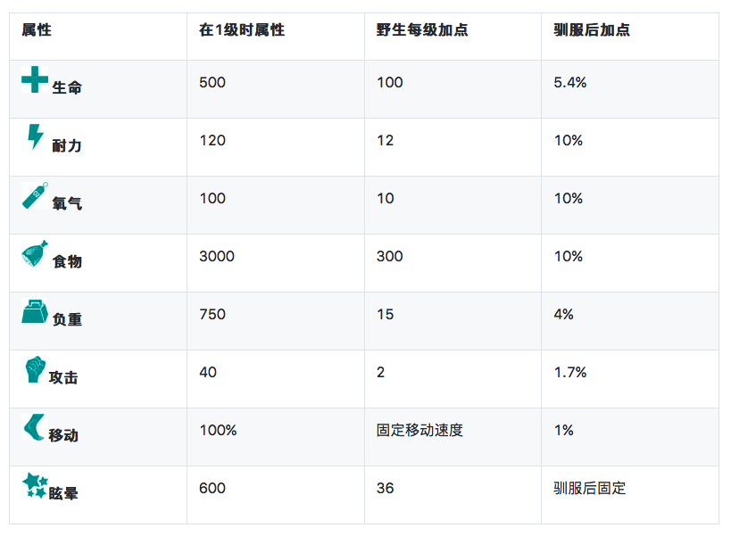Screen dimensions: 731x536
Task: Click the health base value 500
Action: pos(212,83)
